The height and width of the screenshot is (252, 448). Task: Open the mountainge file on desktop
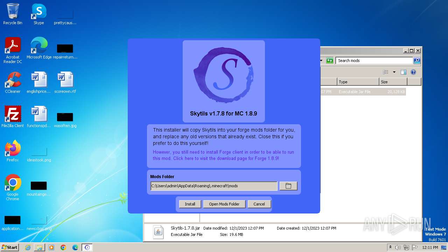39,188
